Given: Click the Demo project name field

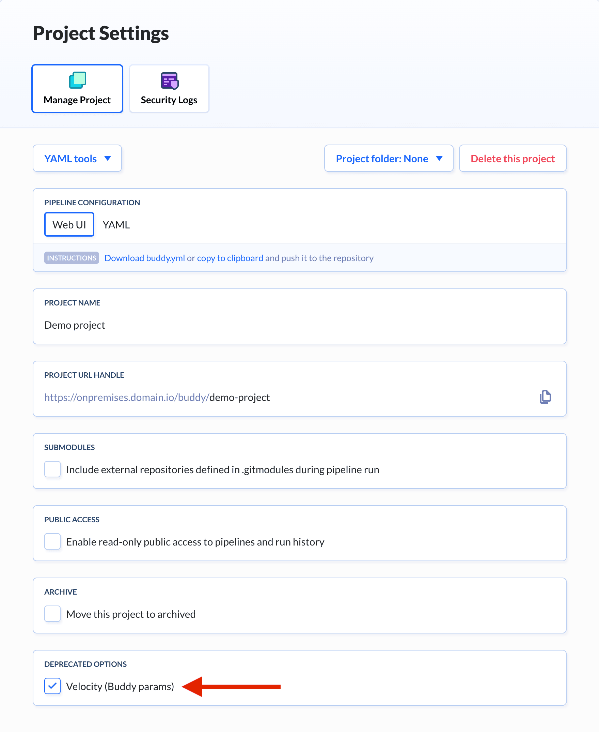Looking at the screenshot, I should (x=75, y=325).
